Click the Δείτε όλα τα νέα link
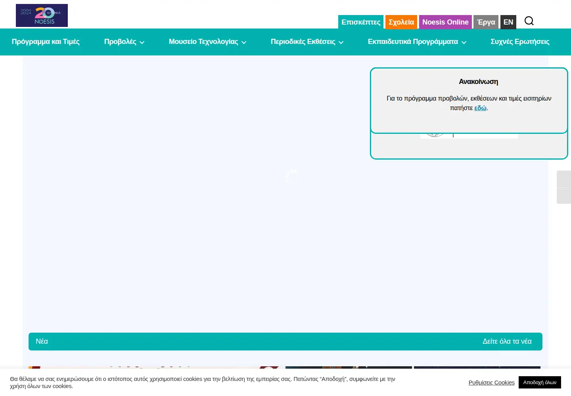571x396 pixels. [x=507, y=341]
